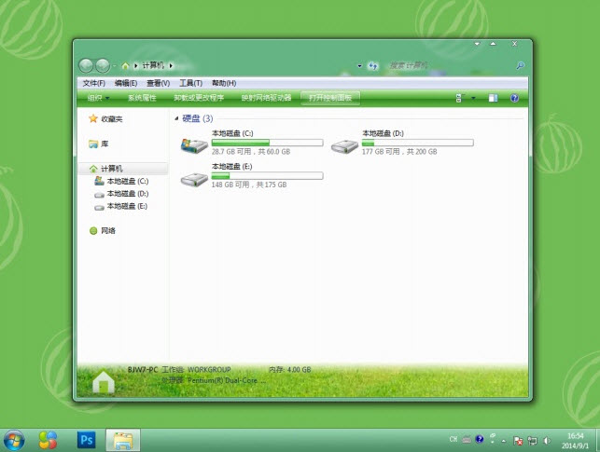Open the 帮助(H) menu
Screen dimensions: 600x452
click(x=224, y=83)
